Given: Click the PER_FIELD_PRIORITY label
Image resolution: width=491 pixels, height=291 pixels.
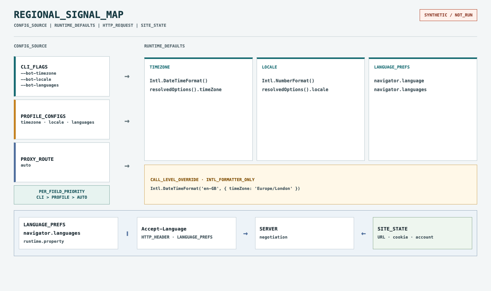Looking at the screenshot, I should 62,191.
